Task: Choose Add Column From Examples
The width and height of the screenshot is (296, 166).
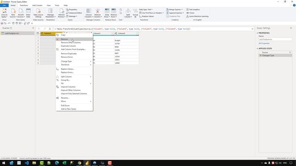Action: pos(74,49)
